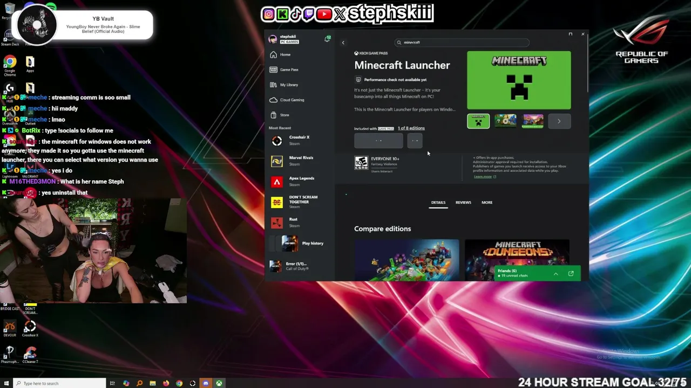Open Cloud Gaming in the sidebar
691x388 pixels.
coord(292,100)
